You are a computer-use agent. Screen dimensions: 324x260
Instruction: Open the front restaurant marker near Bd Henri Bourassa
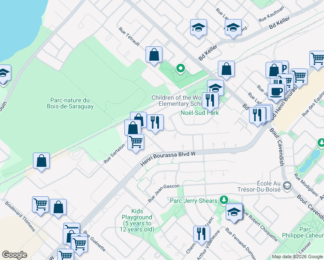pos(257,116)
